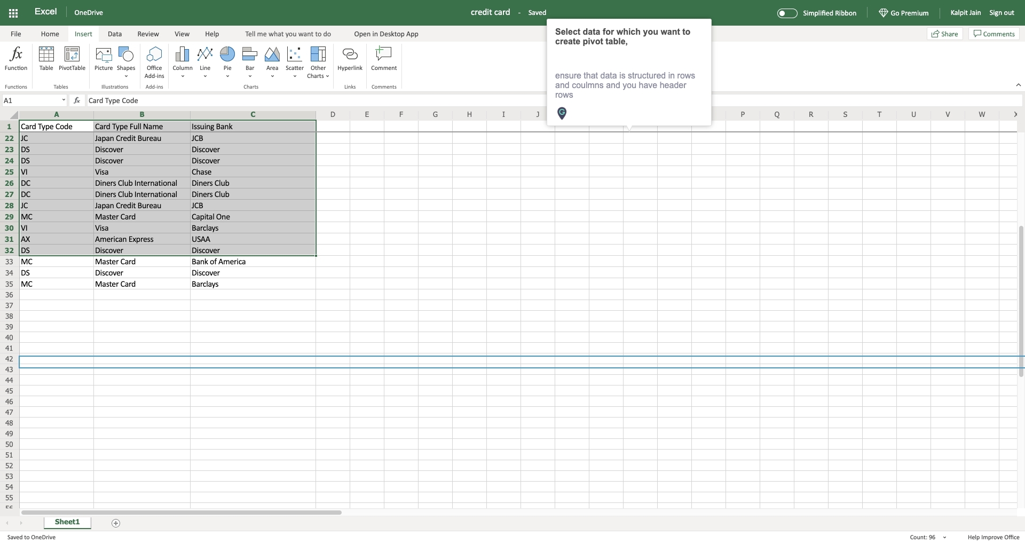Click the guide marker icon in tooltip
The height and width of the screenshot is (543, 1025).
(562, 113)
